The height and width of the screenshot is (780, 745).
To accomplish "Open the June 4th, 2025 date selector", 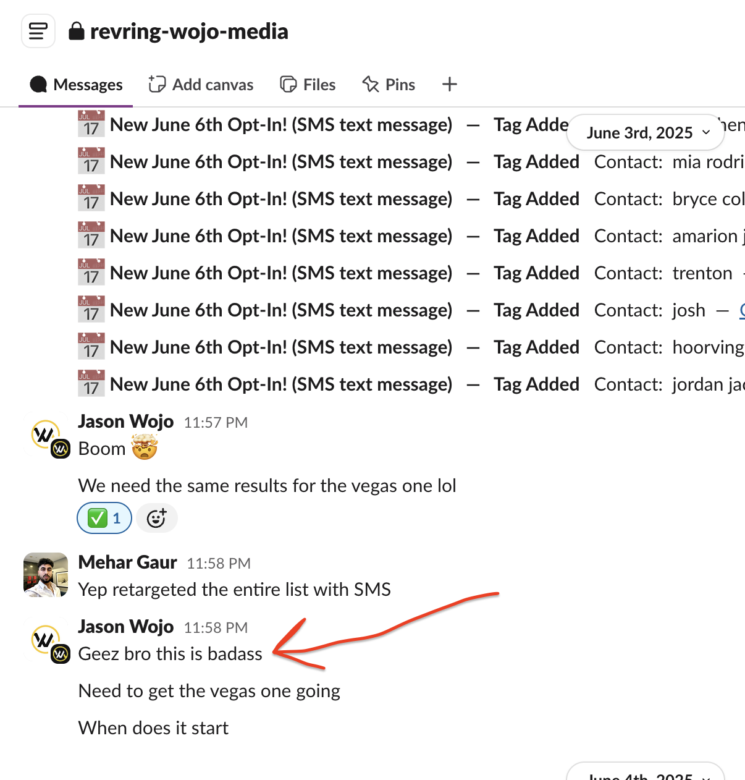I will 645,774.
